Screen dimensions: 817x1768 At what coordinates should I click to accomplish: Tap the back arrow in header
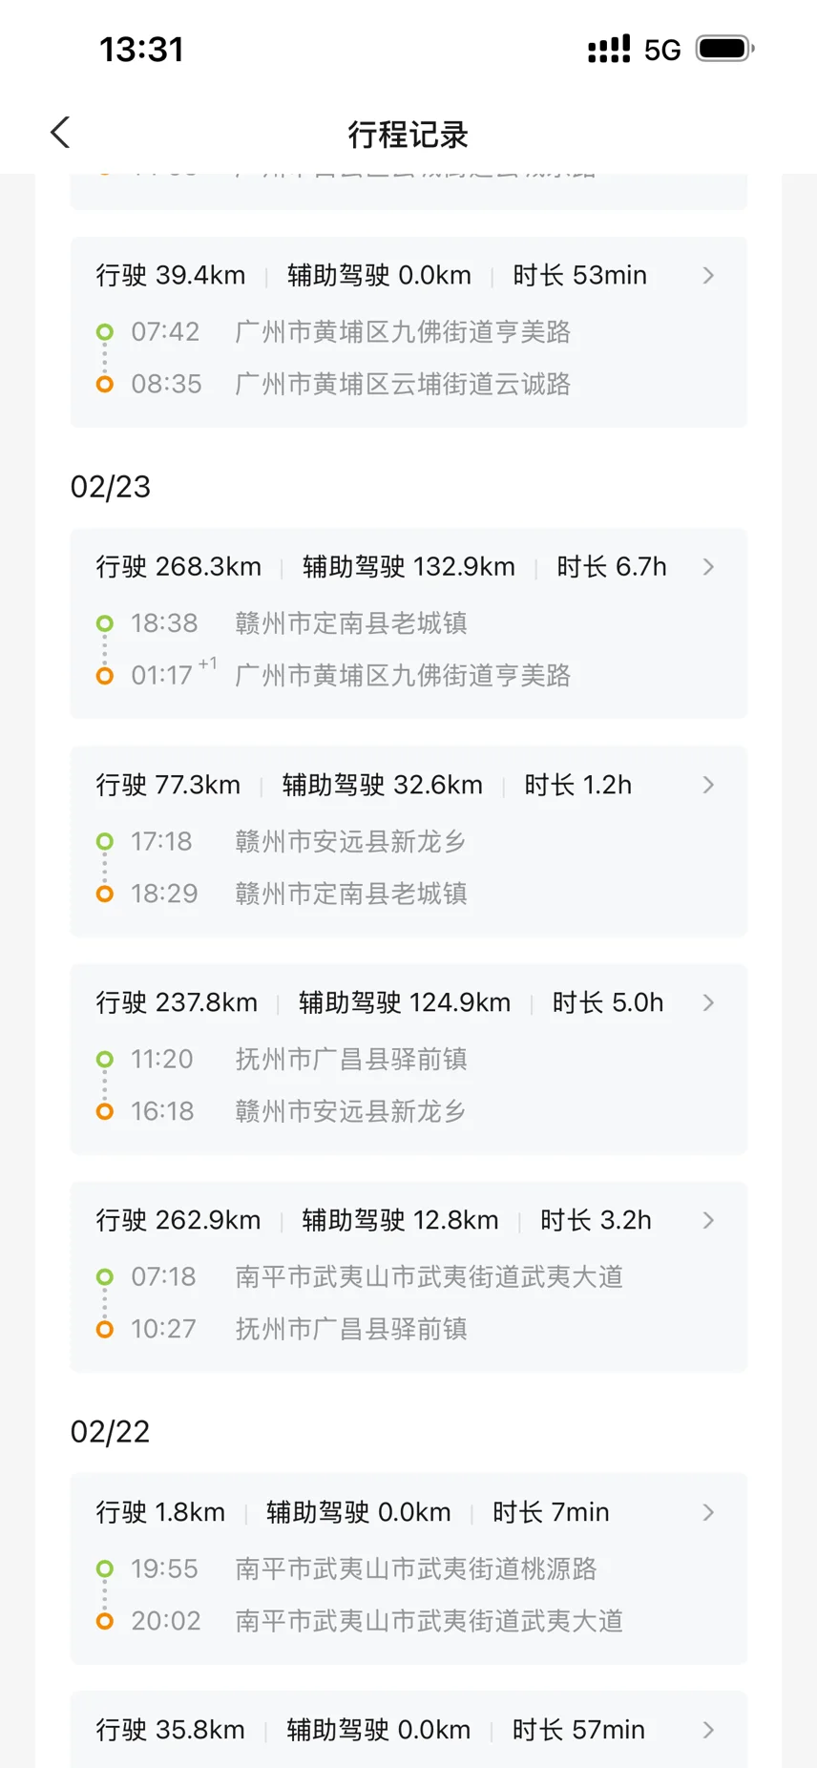click(x=61, y=133)
